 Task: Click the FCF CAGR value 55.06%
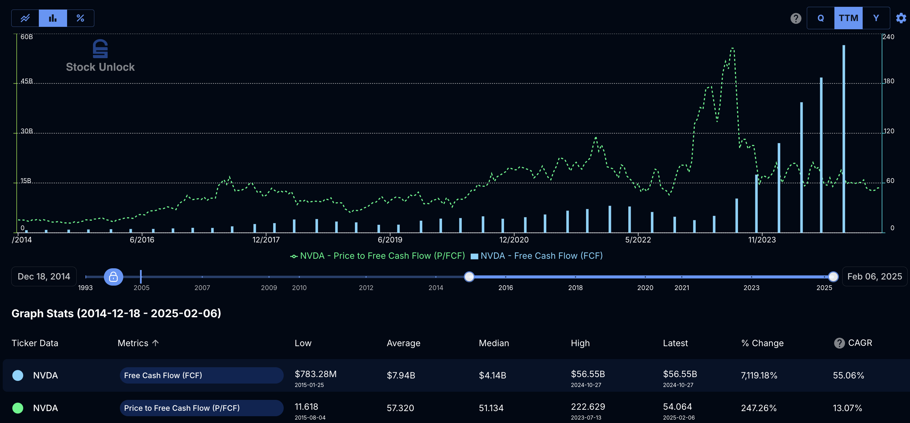pyautogui.click(x=849, y=375)
